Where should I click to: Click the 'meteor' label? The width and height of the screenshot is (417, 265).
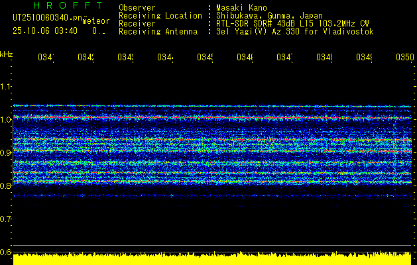tap(96, 21)
